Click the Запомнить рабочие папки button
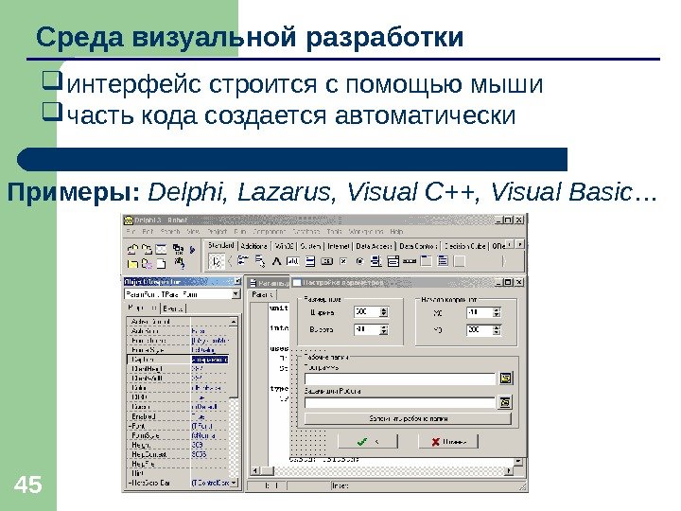Image resolution: width=681 pixels, height=511 pixels. click(x=408, y=419)
